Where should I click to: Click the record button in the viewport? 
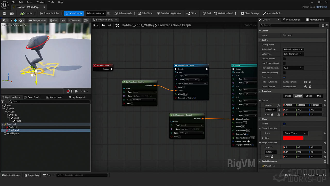click(68, 91)
